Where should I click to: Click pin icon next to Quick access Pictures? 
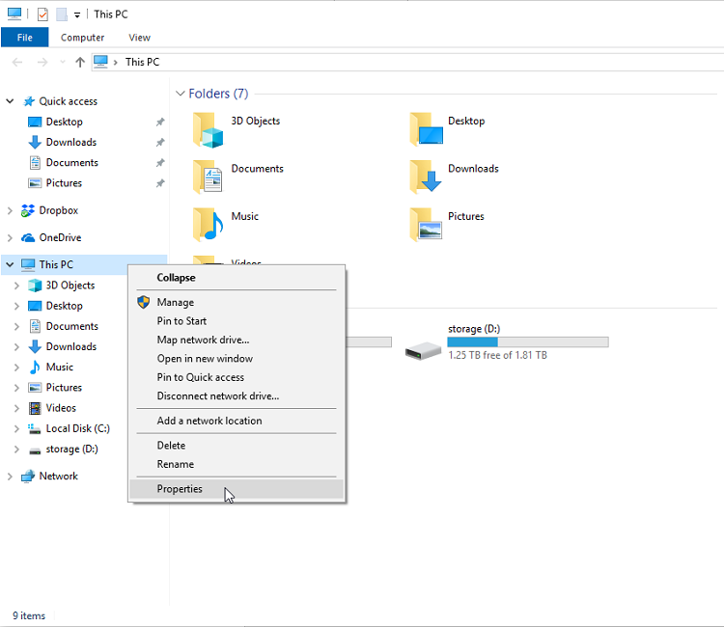tap(160, 183)
